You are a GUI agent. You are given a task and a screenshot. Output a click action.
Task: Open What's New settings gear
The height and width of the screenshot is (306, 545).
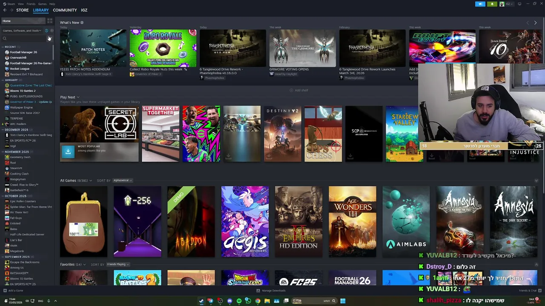82,23
